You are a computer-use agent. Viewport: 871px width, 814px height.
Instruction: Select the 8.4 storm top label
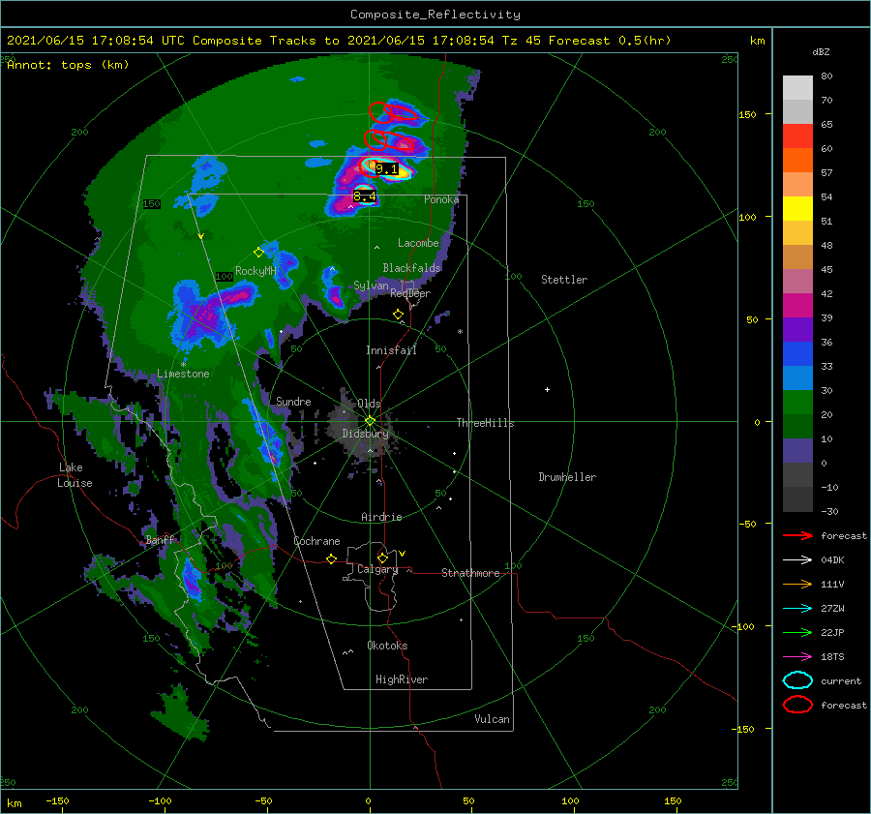365,196
